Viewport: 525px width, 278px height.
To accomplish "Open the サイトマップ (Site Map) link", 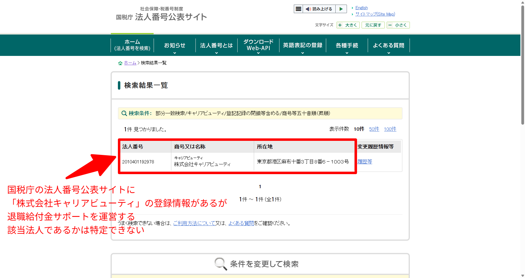I will [375, 14].
